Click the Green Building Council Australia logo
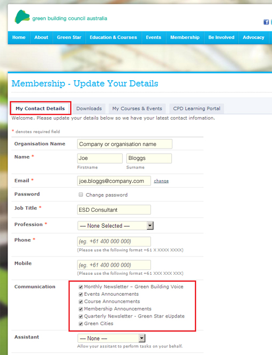 (61, 17)
